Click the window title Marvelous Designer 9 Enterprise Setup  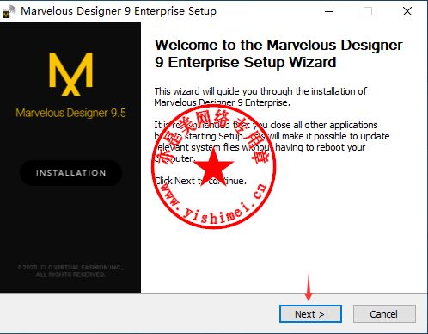pos(119,11)
